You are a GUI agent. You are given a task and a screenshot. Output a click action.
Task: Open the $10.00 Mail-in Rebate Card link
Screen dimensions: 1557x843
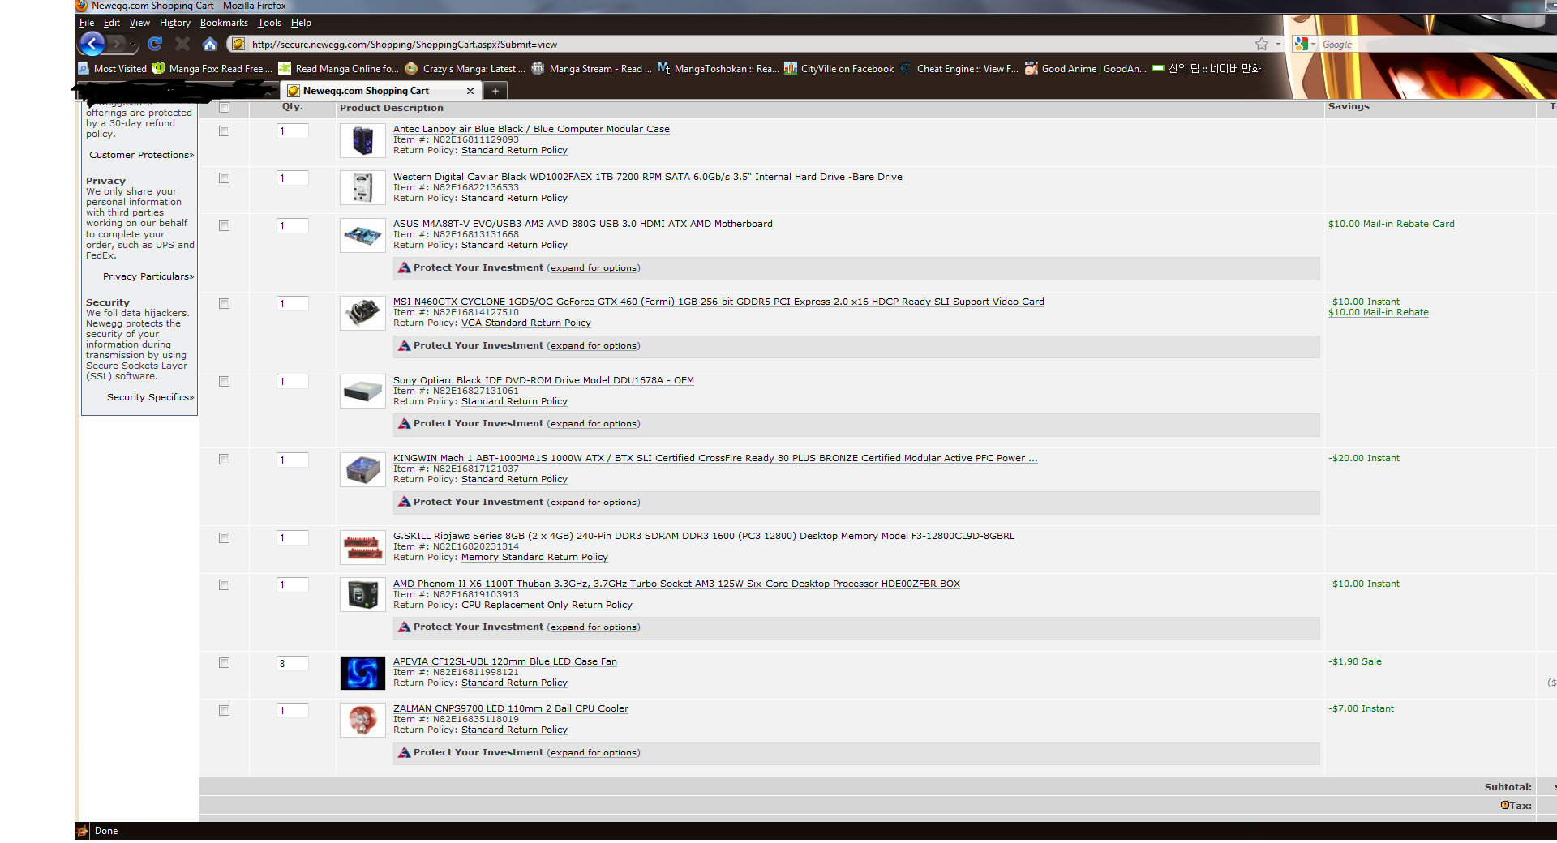click(1391, 224)
